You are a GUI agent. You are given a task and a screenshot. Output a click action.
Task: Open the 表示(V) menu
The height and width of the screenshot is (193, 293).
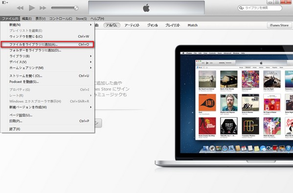[x=41, y=19]
